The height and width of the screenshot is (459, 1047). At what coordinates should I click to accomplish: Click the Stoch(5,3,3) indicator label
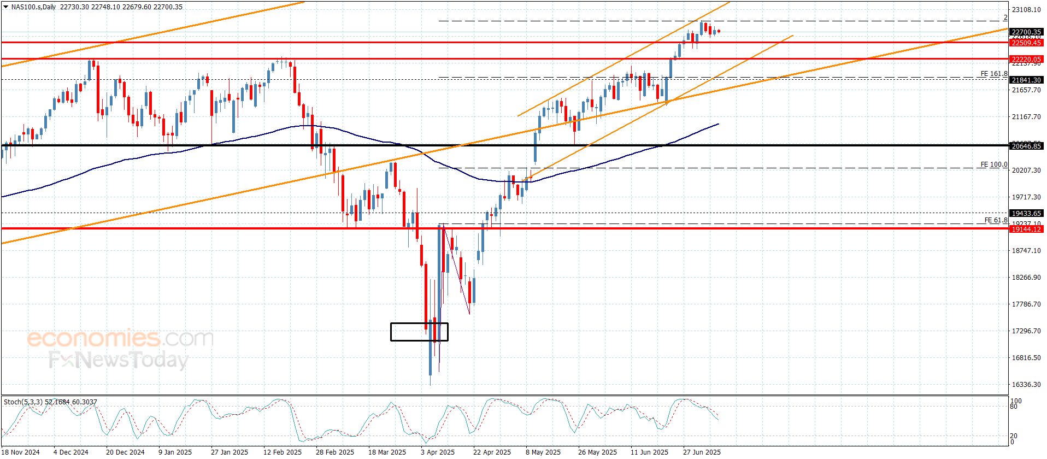point(23,402)
